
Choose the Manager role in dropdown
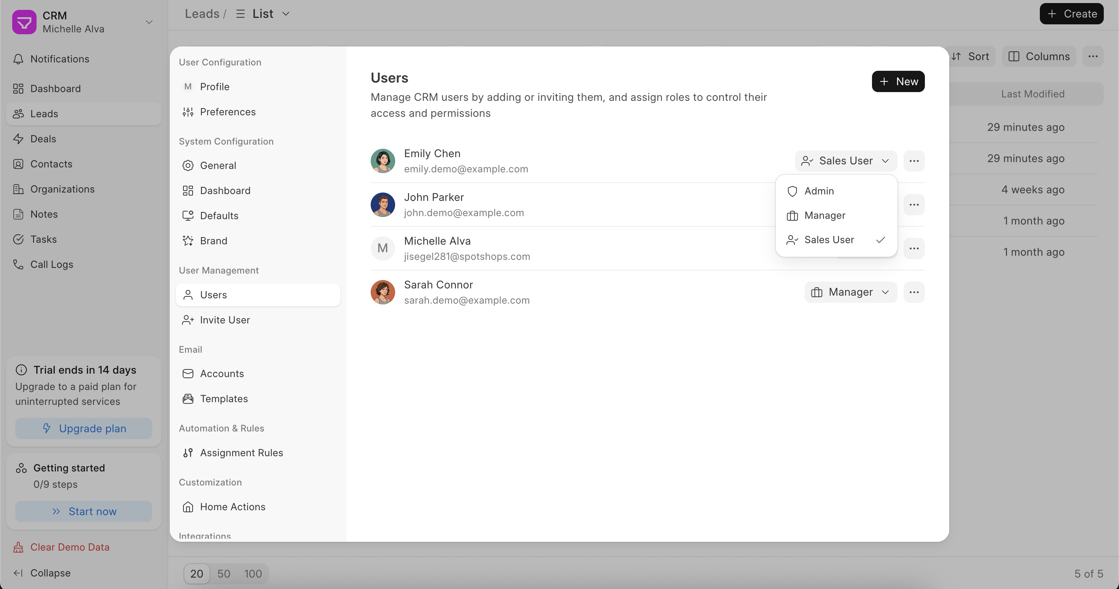[824, 215]
